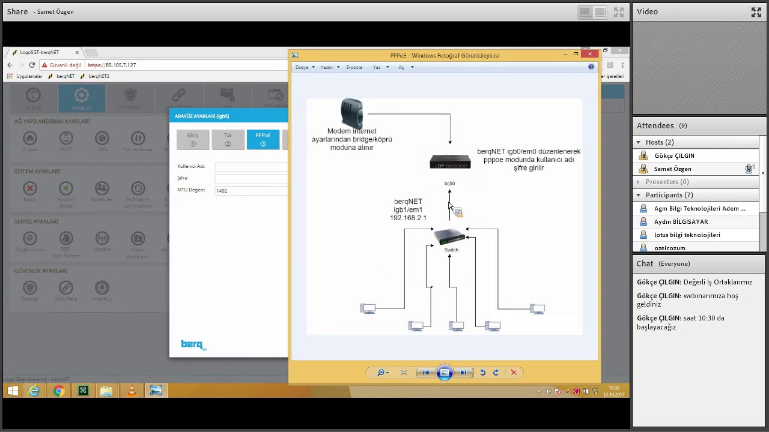Open Internet Explorer from taskbar
Image resolution: width=769 pixels, height=432 pixels.
tap(34, 391)
